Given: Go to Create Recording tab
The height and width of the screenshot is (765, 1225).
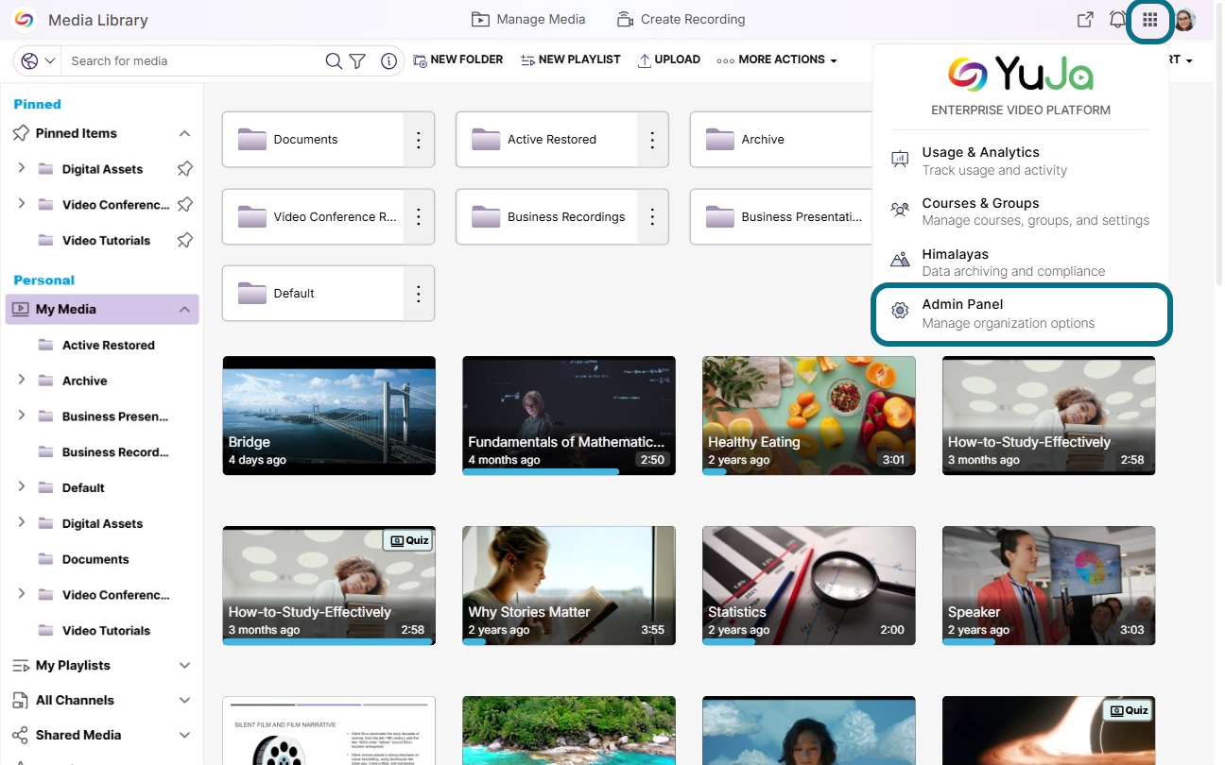Looking at the screenshot, I should pyautogui.click(x=681, y=19).
